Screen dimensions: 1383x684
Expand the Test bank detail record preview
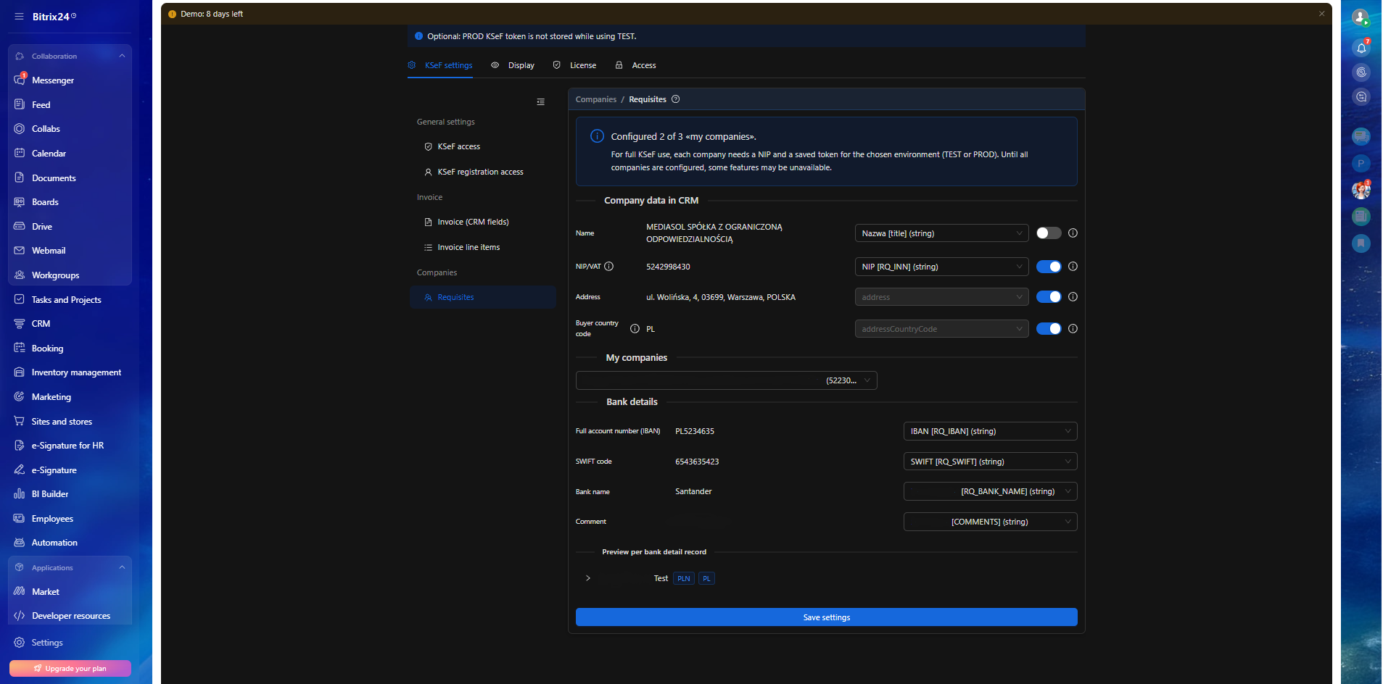pyautogui.click(x=588, y=578)
